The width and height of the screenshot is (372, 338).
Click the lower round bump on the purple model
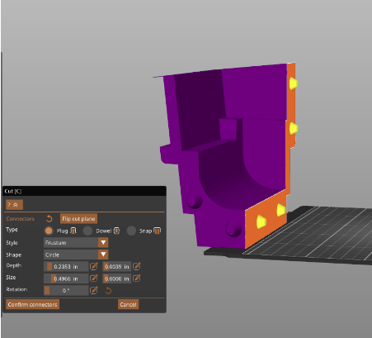click(x=233, y=229)
